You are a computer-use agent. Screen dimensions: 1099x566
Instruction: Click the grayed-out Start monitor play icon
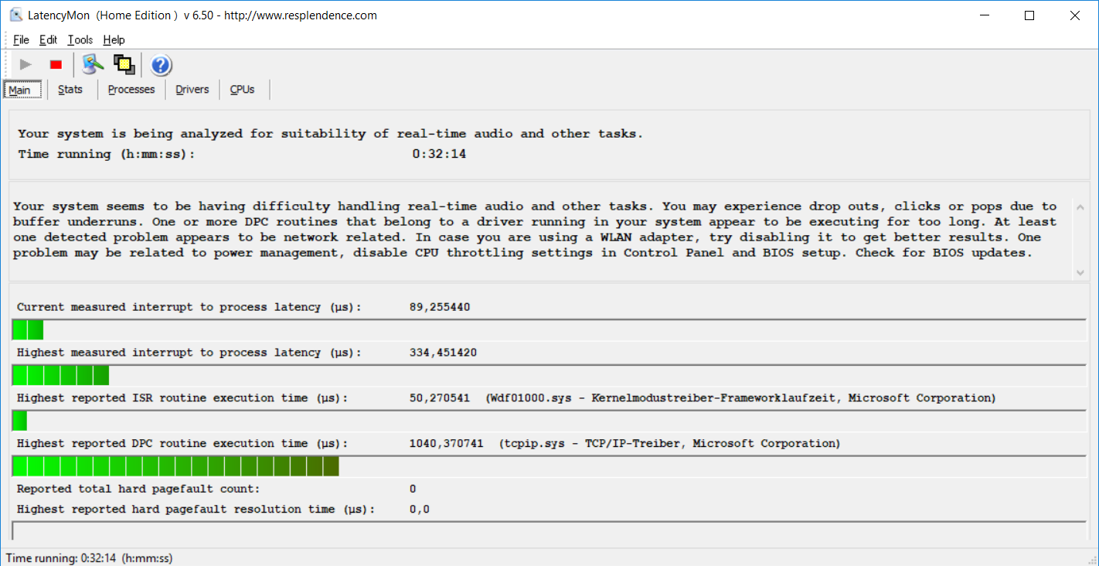pyautogui.click(x=26, y=65)
